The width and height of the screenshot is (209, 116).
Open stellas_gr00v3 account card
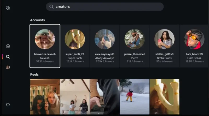[164, 46]
